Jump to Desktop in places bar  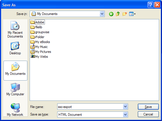tap(15, 48)
